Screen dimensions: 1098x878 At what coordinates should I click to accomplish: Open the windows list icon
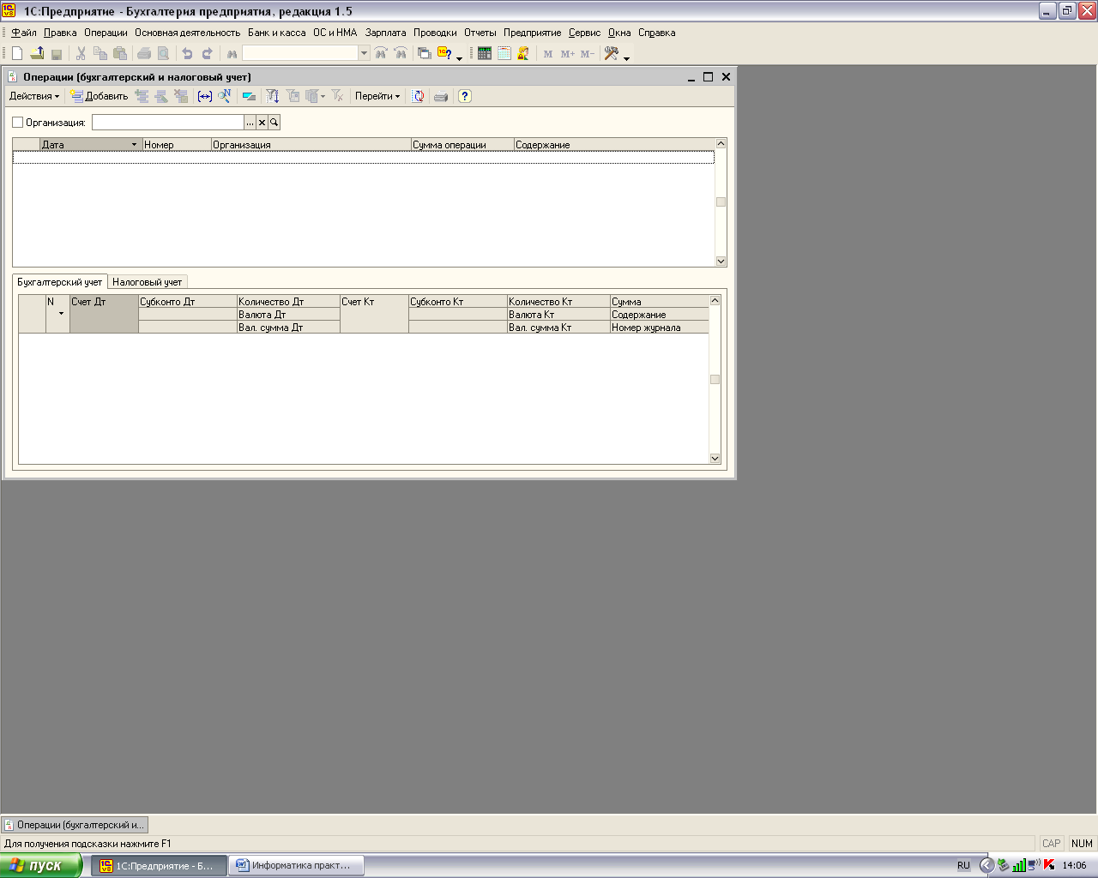[425, 53]
